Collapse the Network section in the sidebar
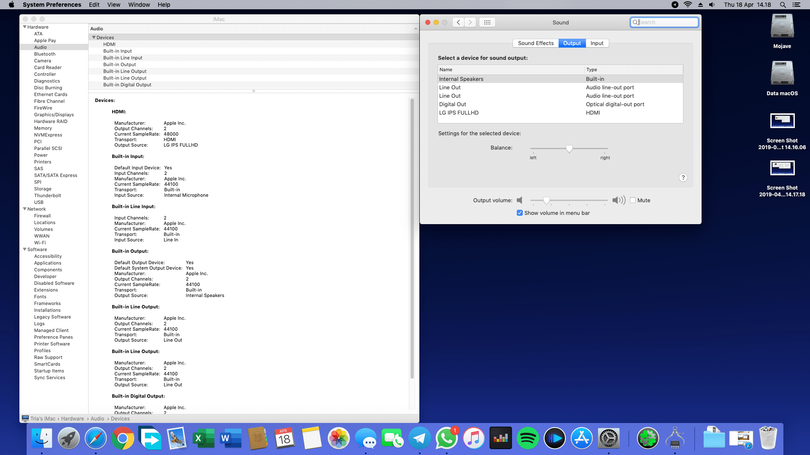The width and height of the screenshot is (810, 455). pos(25,209)
